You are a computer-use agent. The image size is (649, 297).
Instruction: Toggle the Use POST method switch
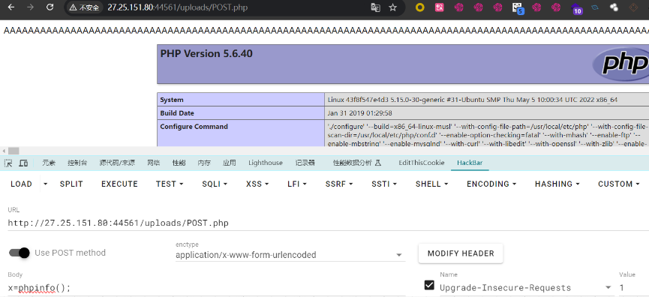point(20,253)
